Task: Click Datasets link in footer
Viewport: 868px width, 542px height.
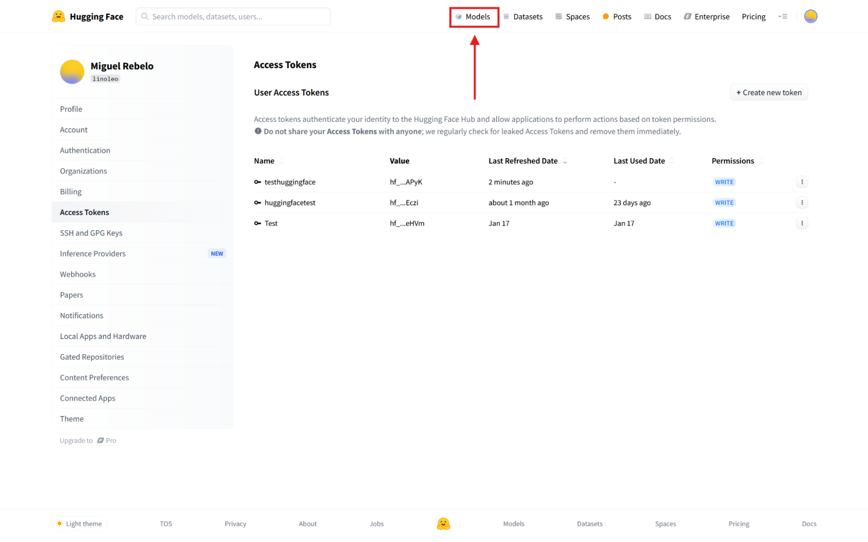Action: [x=590, y=523]
